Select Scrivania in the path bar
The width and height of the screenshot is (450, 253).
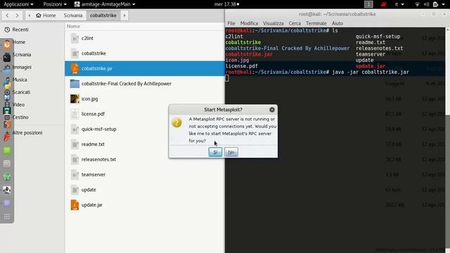[73, 15]
